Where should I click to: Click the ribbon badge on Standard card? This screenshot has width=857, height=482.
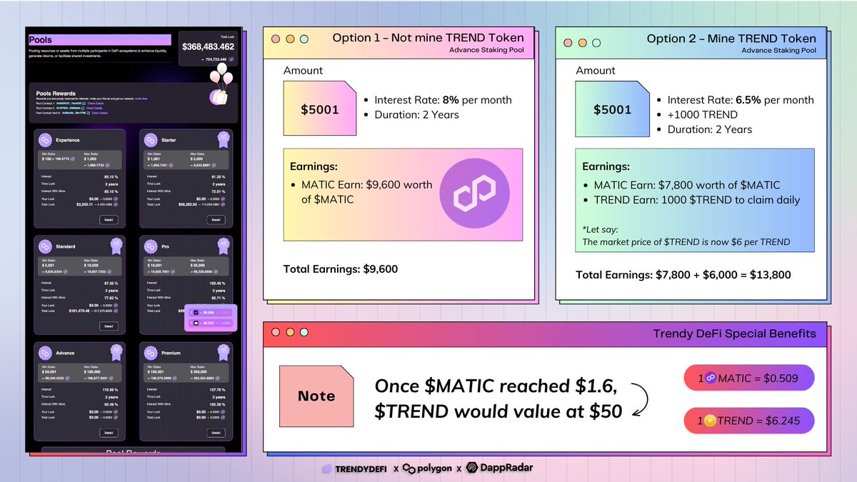(116, 246)
